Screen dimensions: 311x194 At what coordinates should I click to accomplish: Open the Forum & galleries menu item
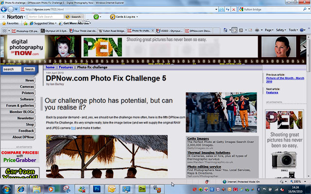(x=20, y=105)
